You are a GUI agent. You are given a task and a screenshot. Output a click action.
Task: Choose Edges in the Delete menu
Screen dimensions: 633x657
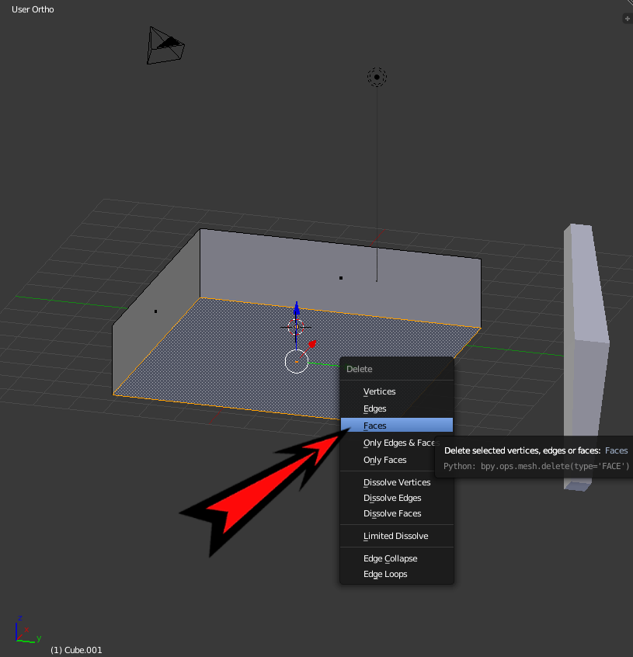[x=396, y=408]
